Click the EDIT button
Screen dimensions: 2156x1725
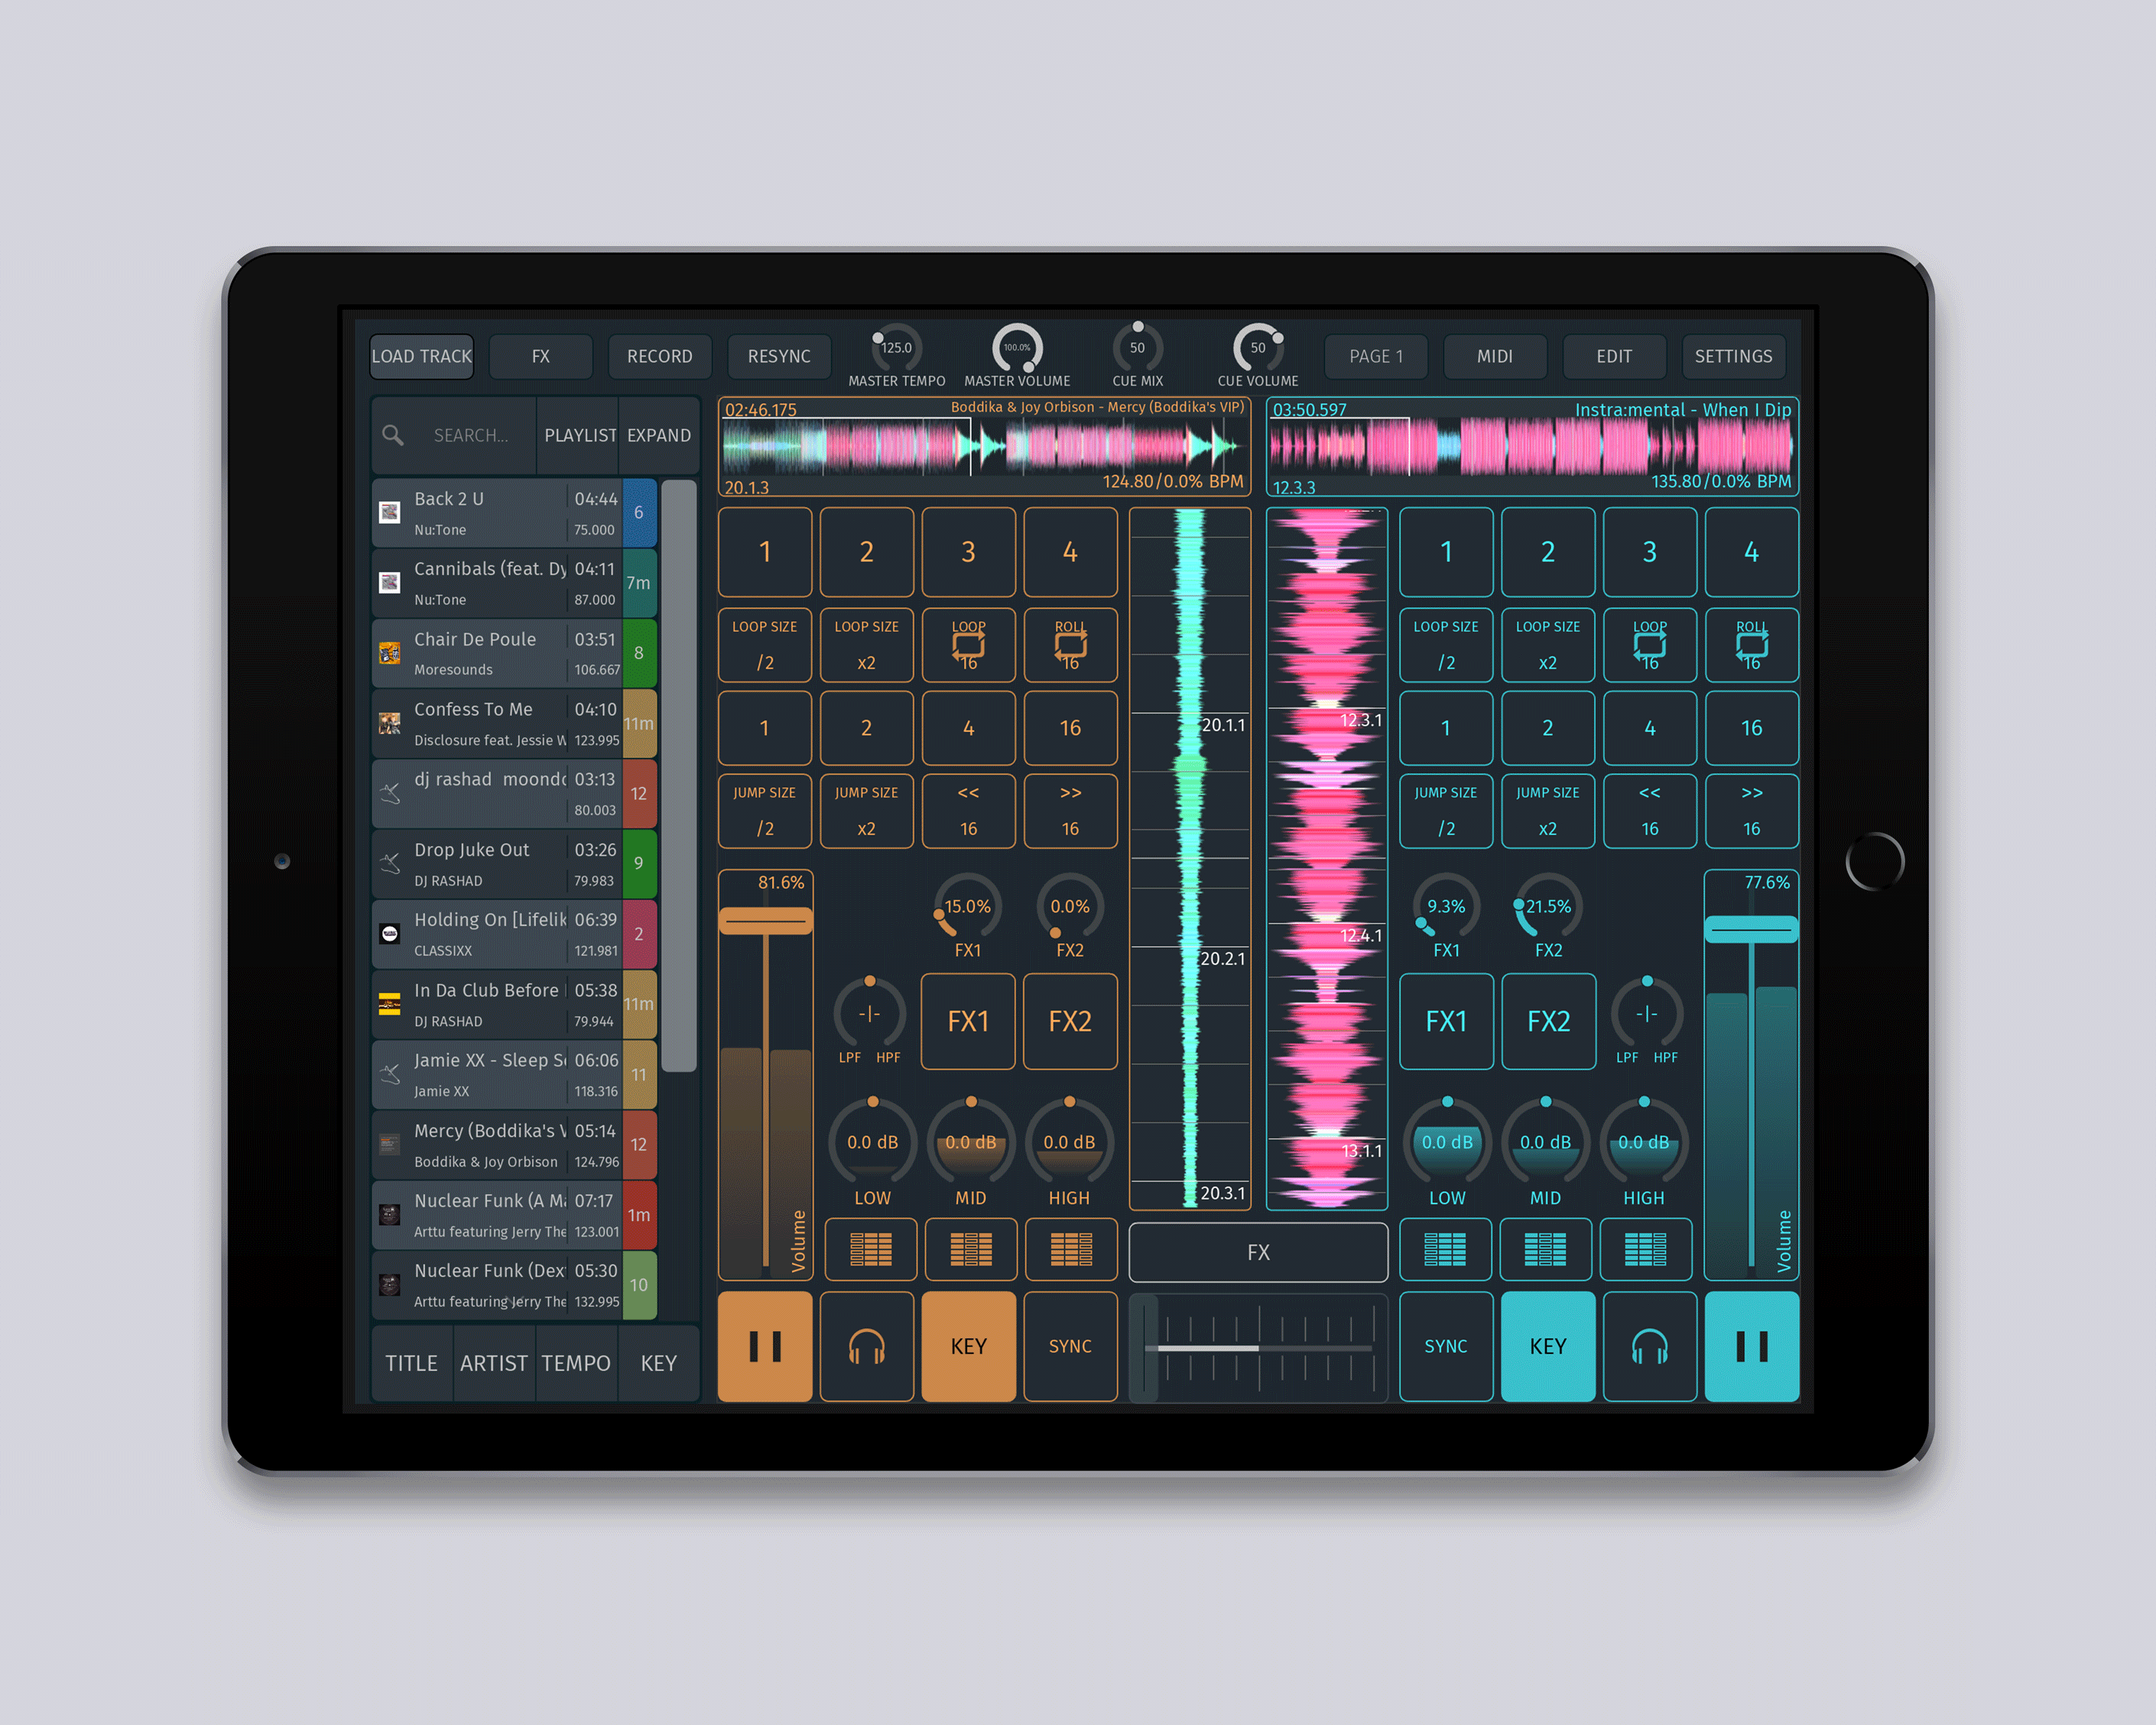[1614, 356]
